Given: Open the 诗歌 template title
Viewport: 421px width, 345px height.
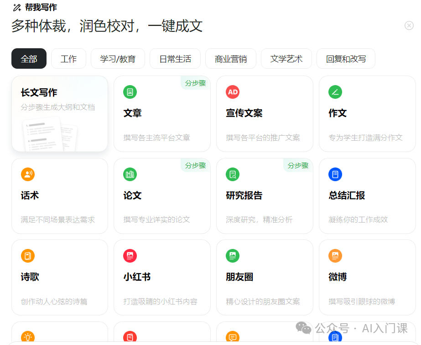Looking at the screenshot, I should pyautogui.click(x=30, y=277).
